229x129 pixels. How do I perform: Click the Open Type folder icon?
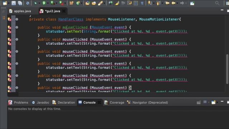click(x=87, y=3)
